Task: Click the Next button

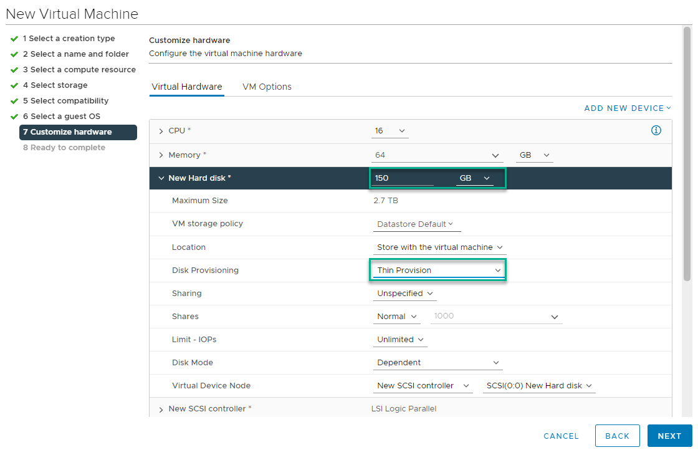Action: coord(669,436)
